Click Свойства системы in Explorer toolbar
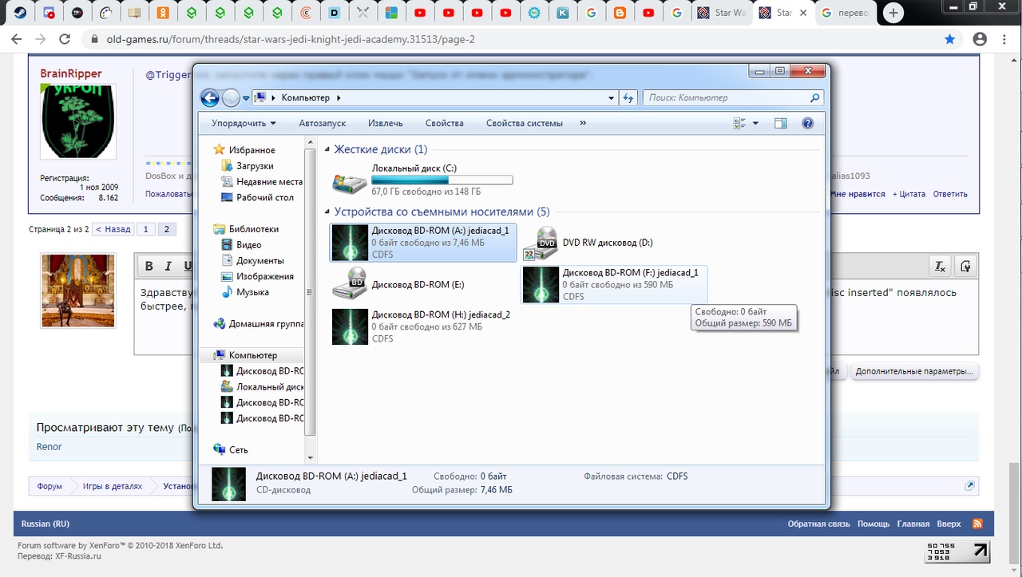This screenshot has width=1022, height=577. click(525, 124)
